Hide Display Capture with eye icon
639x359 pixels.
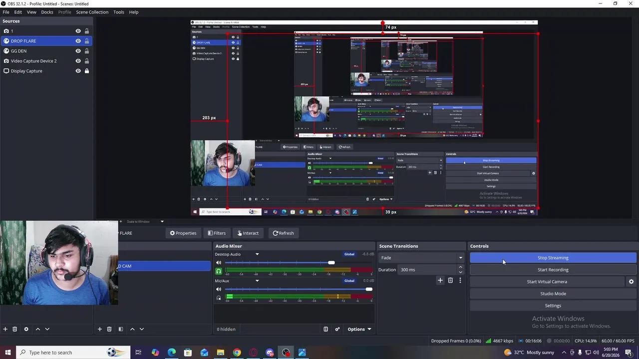tap(78, 71)
